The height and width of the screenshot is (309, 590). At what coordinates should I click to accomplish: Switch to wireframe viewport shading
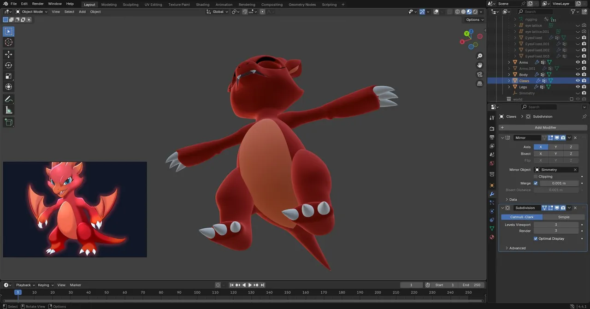click(457, 12)
